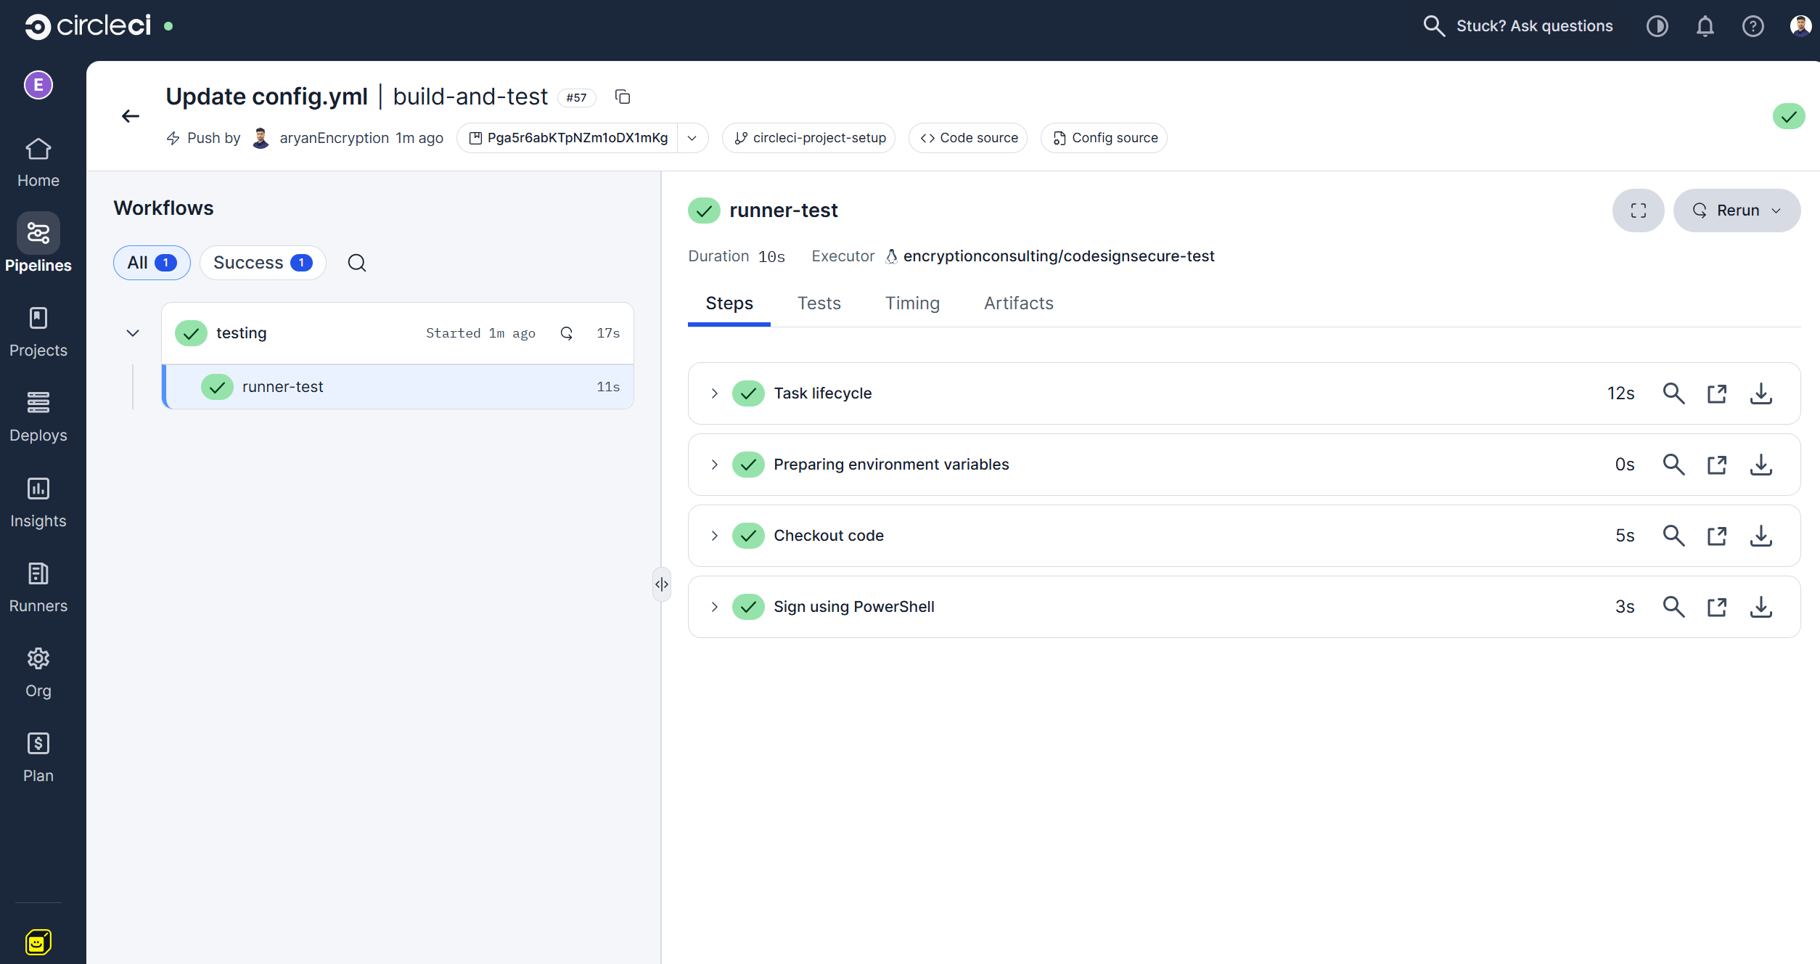
Task: Open the notifications bell
Action: pyautogui.click(x=1705, y=26)
